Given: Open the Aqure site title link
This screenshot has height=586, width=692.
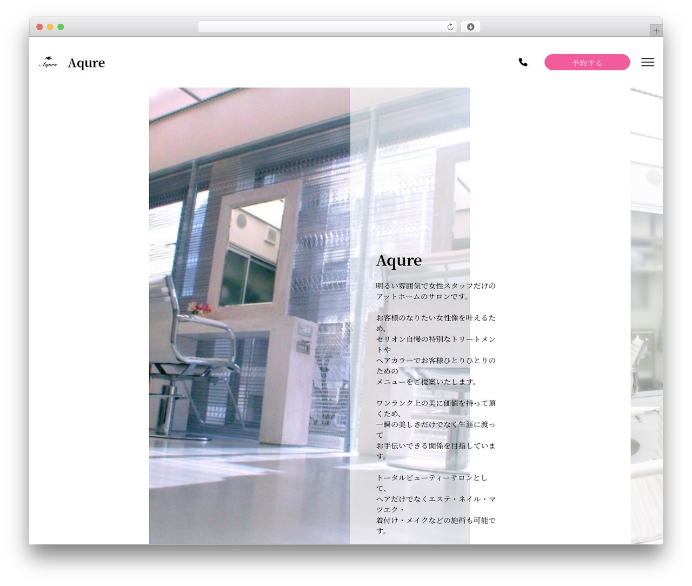Looking at the screenshot, I should [86, 63].
